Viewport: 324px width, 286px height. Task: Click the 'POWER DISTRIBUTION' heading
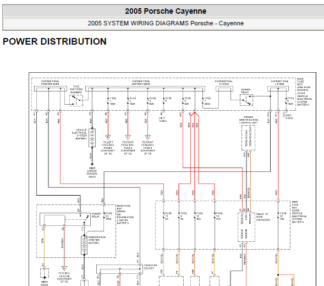pyautogui.click(x=54, y=41)
